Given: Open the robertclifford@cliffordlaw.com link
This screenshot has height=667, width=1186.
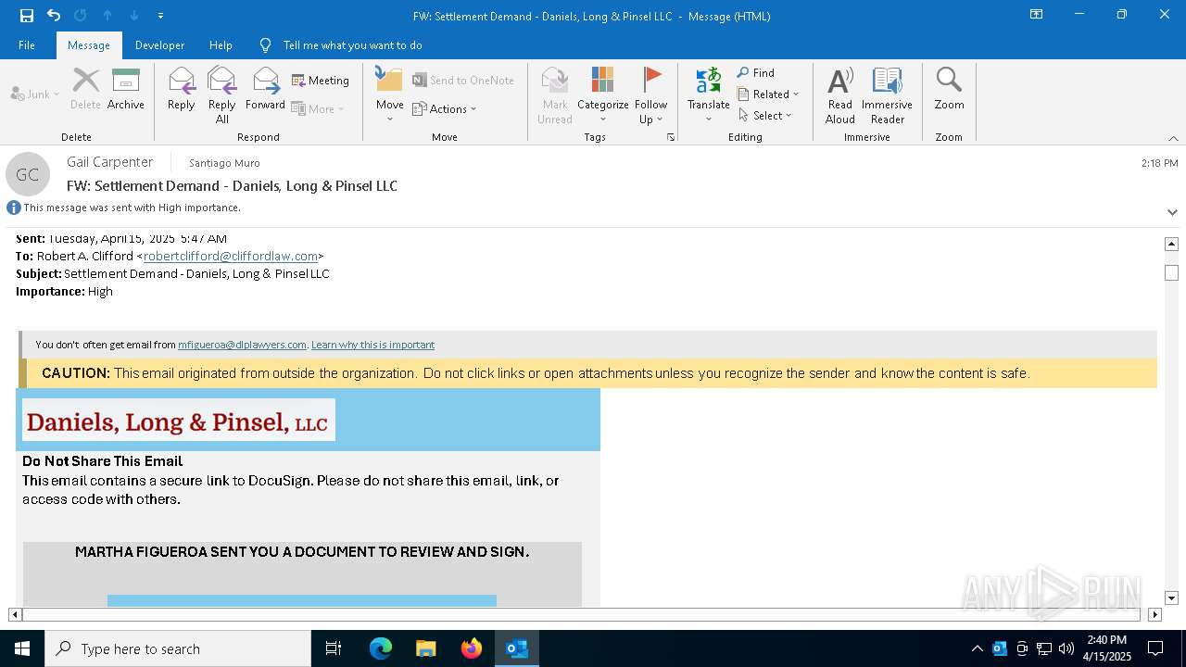Looking at the screenshot, I should [231, 256].
